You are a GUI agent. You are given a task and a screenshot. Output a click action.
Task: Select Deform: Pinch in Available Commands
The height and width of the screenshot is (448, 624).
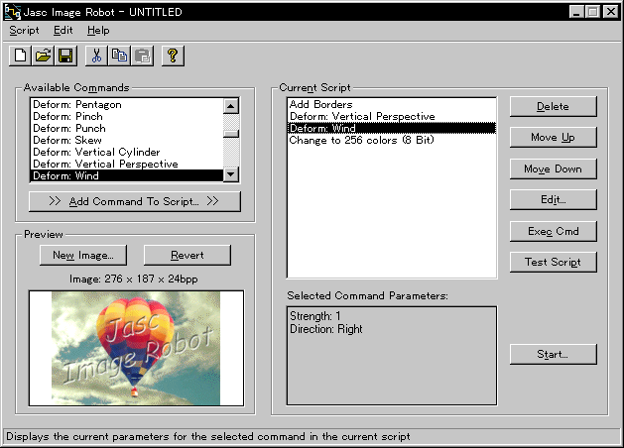tap(127, 117)
